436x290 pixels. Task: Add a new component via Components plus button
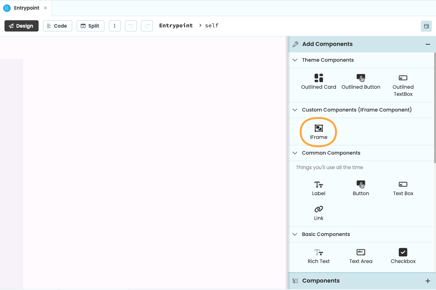tap(428, 280)
